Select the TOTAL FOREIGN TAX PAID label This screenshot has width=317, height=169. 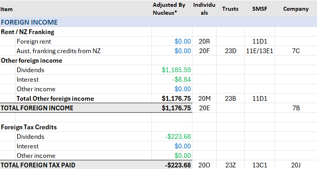(38, 165)
